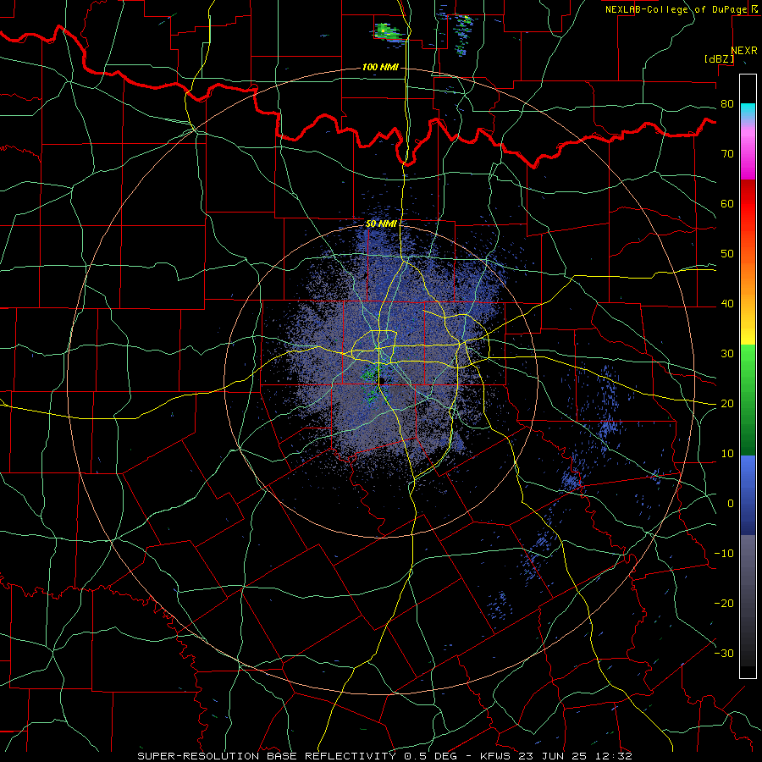Click the 80 value on the dBZ scale

click(x=727, y=104)
